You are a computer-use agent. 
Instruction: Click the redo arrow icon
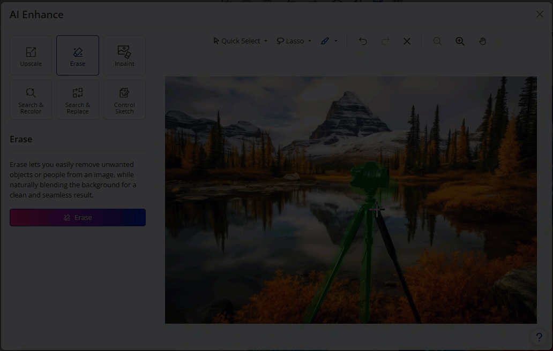pos(385,41)
